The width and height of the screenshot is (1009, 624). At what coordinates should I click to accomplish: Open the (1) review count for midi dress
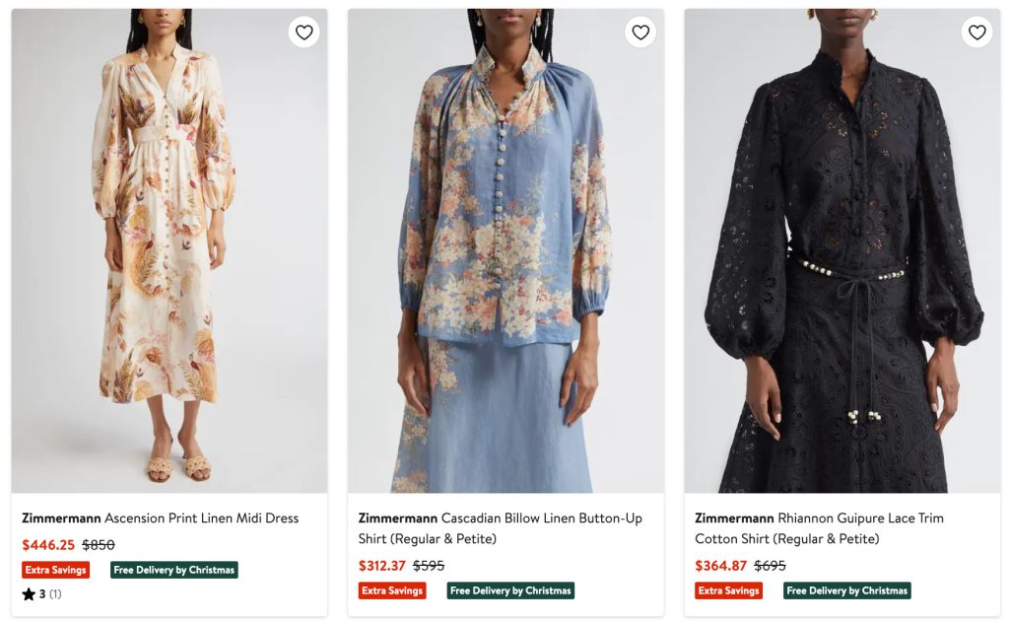tap(55, 594)
